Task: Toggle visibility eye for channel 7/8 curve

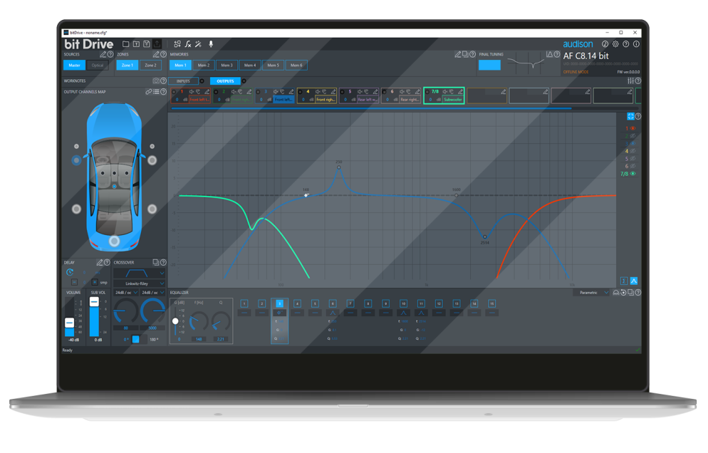Action: (x=632, y=174)
